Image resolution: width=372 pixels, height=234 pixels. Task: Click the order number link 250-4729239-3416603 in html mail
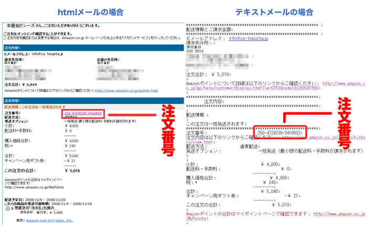(x=83, y=113)
